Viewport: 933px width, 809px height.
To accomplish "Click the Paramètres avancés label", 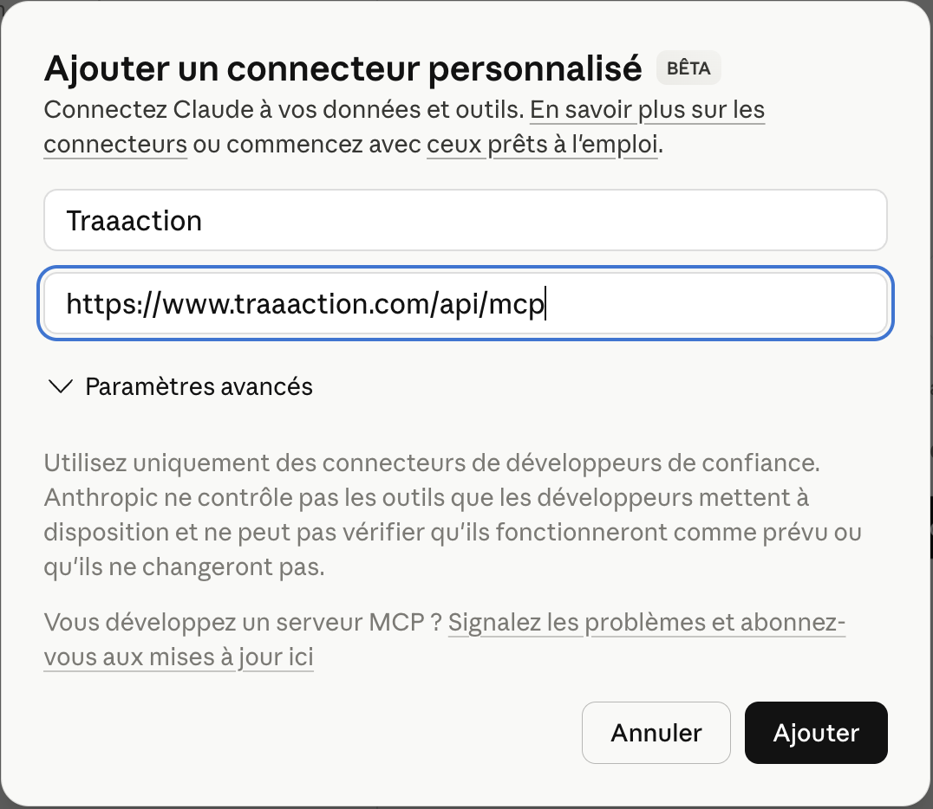I will [199, 386].
